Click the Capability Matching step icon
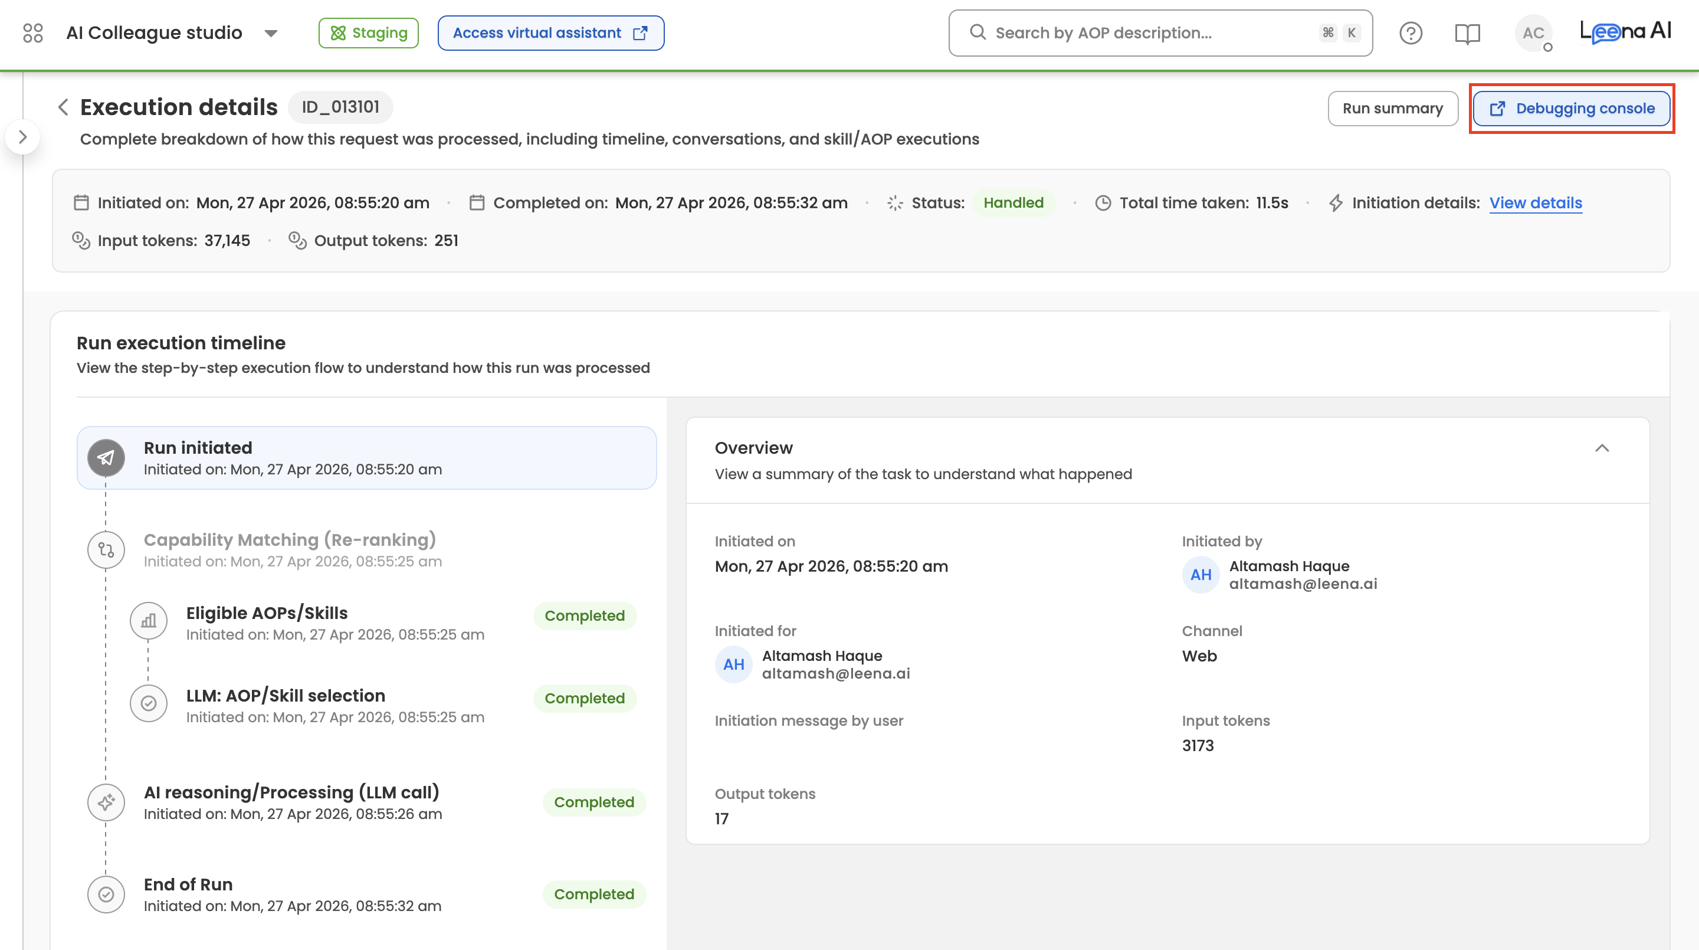Screen dimensions: 1699x950 pos(106,549)
